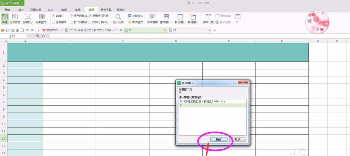Expand the 阅读模式 reading mode dropdown
Viewport: 350px width, 156px height.
coord(48,22)
